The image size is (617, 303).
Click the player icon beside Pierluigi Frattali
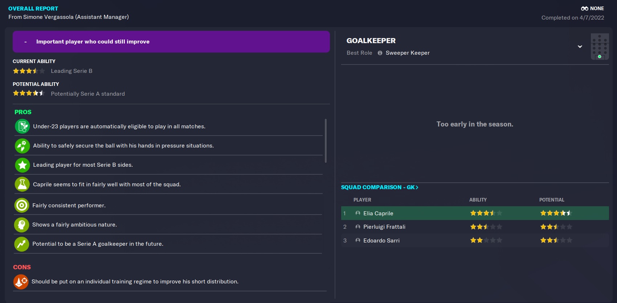coord(358,227)
